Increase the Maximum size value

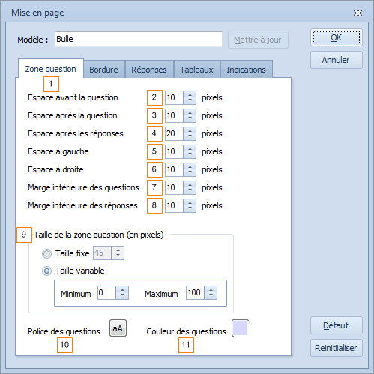pyautogui.click(x=211, y=290)
